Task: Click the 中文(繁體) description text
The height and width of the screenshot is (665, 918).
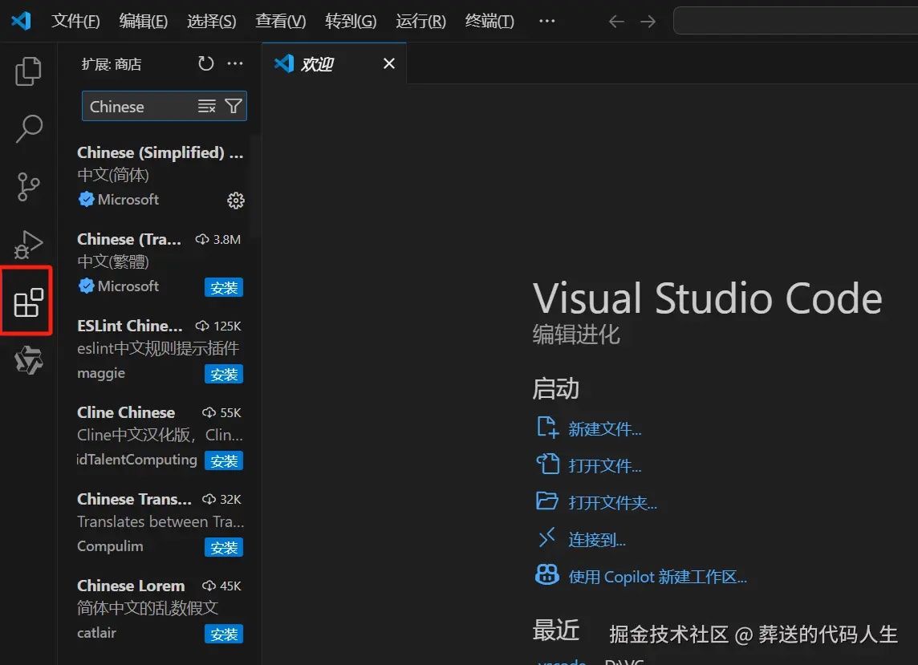Action: pyautogui.click(x=113, y=262)
